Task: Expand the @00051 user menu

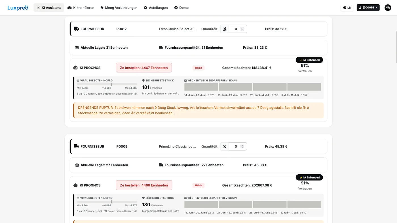Action: (x=368, y=8)
